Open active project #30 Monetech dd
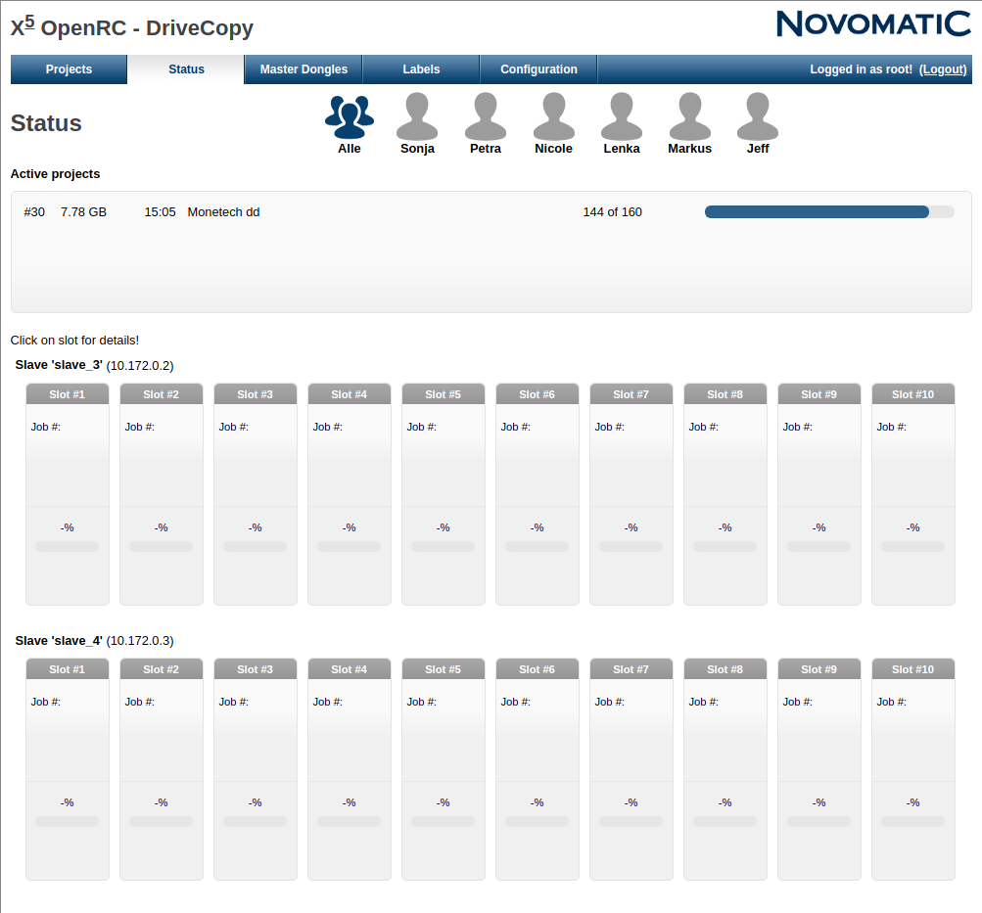The height and width of the screenshot is (913, 982). click(223, 212)
